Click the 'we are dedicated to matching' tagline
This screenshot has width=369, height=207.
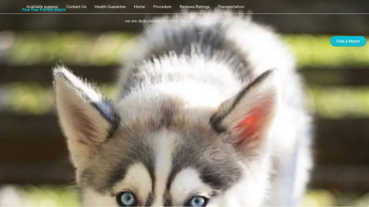(x=185, y=21)
